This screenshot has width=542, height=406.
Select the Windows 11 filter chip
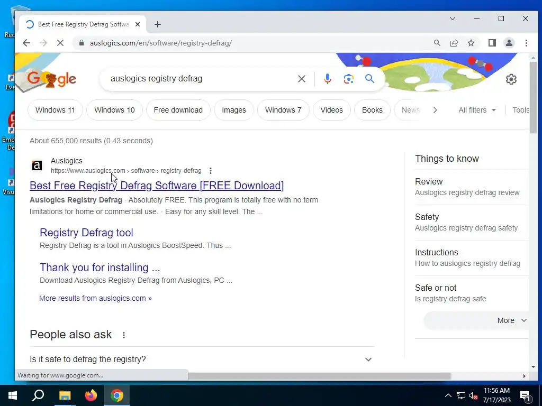[55, 110]
